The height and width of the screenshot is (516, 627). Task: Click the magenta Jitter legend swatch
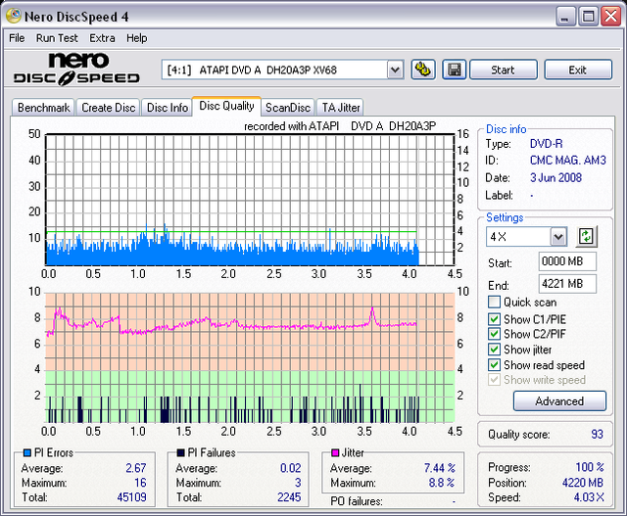pyautogui.click(x=335, y=453)
